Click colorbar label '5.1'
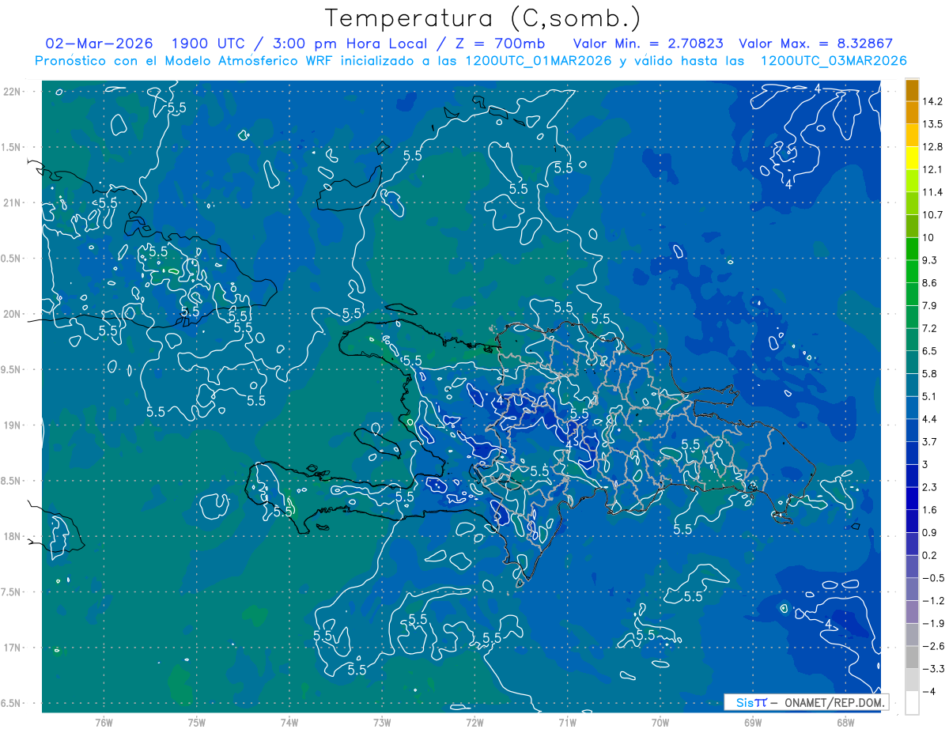Viewport: 949px width, 733px height. click(x=929, y=396)
